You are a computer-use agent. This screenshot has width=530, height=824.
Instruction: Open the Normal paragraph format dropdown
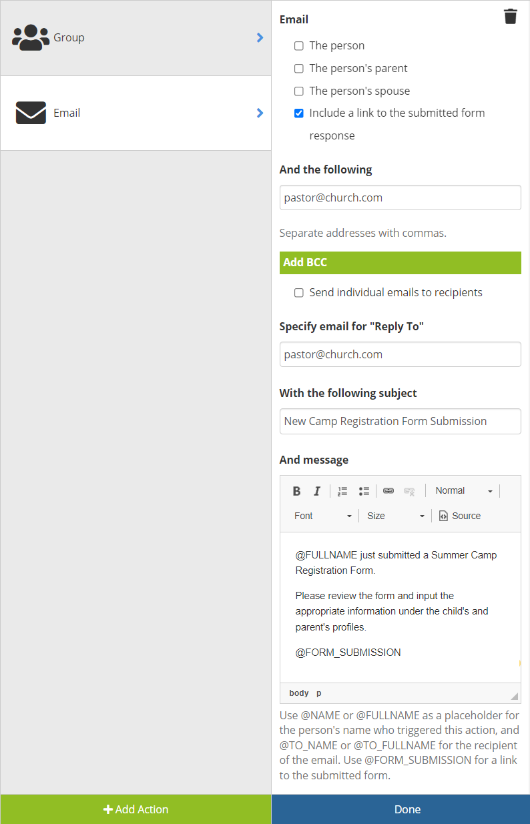point(463,491)
